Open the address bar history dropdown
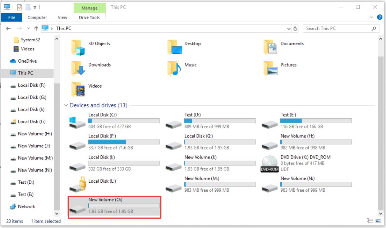 tap(289, 28)
